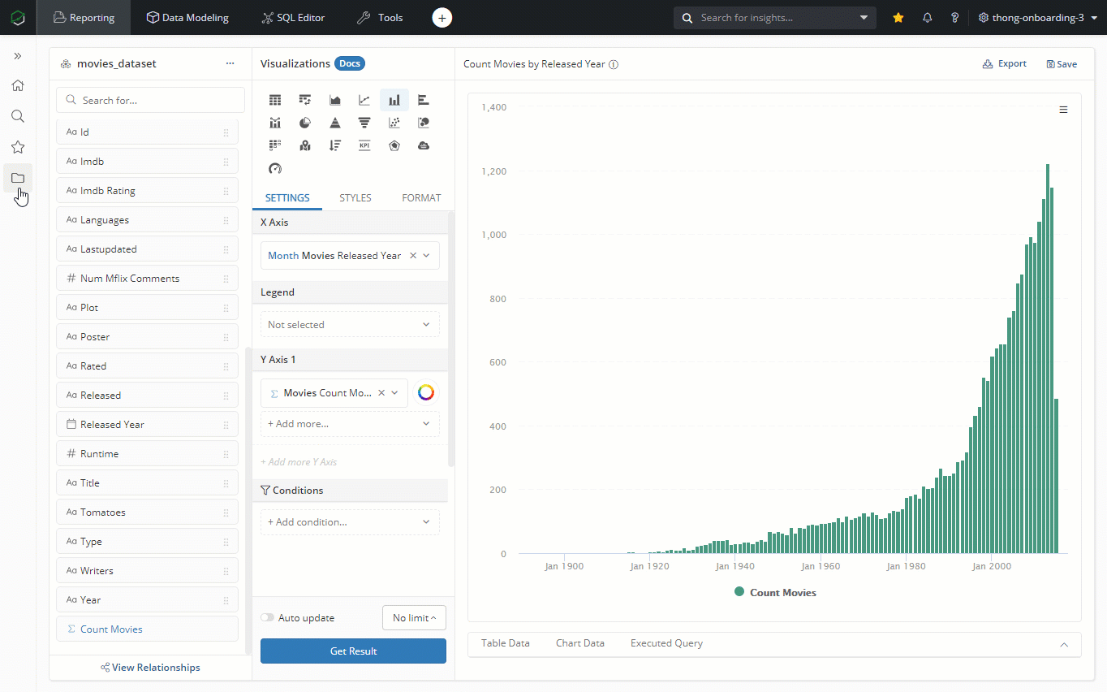Click the Get Result button
Image resolution: width=1107 pixels, height=692 pixels.
[x=353, y=651]
